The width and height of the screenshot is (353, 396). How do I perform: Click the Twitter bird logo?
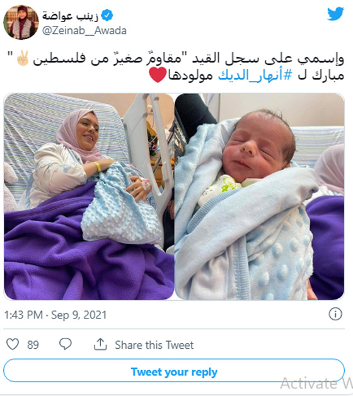click(x=335, y=14)
